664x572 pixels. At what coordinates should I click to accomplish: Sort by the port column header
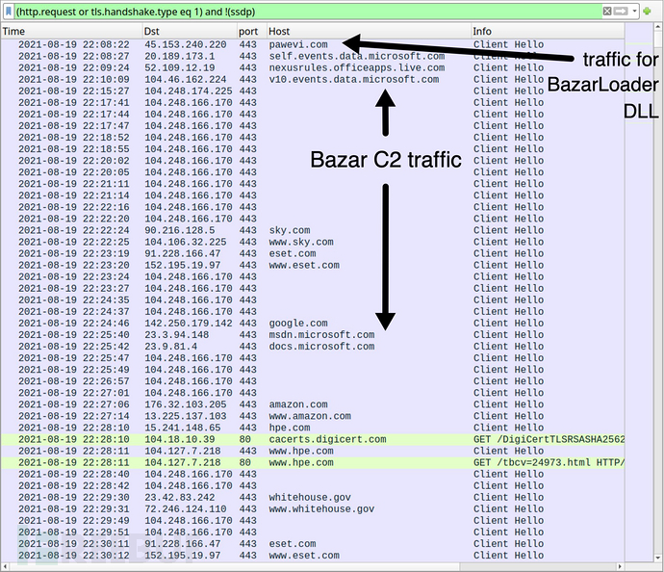coord(251,32)
